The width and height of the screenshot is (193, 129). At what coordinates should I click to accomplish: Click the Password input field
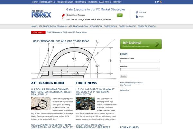pyautogui.click(x=140, y=69)
